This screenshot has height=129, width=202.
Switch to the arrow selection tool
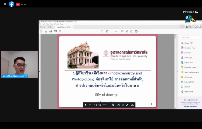coord(86,105)
